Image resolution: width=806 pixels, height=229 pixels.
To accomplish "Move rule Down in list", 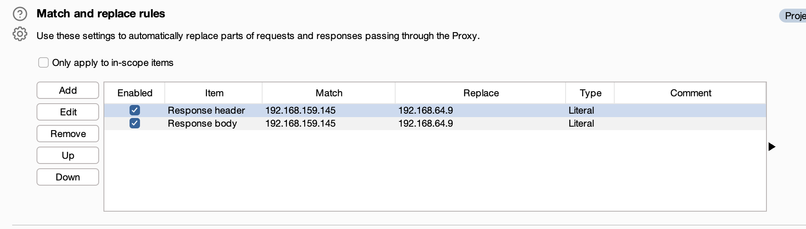I will [x=68, y=177].
